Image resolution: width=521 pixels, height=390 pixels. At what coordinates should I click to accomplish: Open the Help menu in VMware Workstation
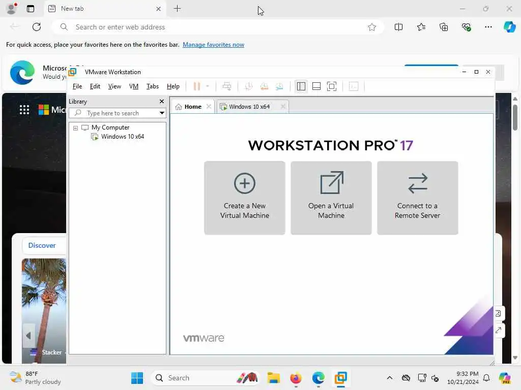coord(173,86)
